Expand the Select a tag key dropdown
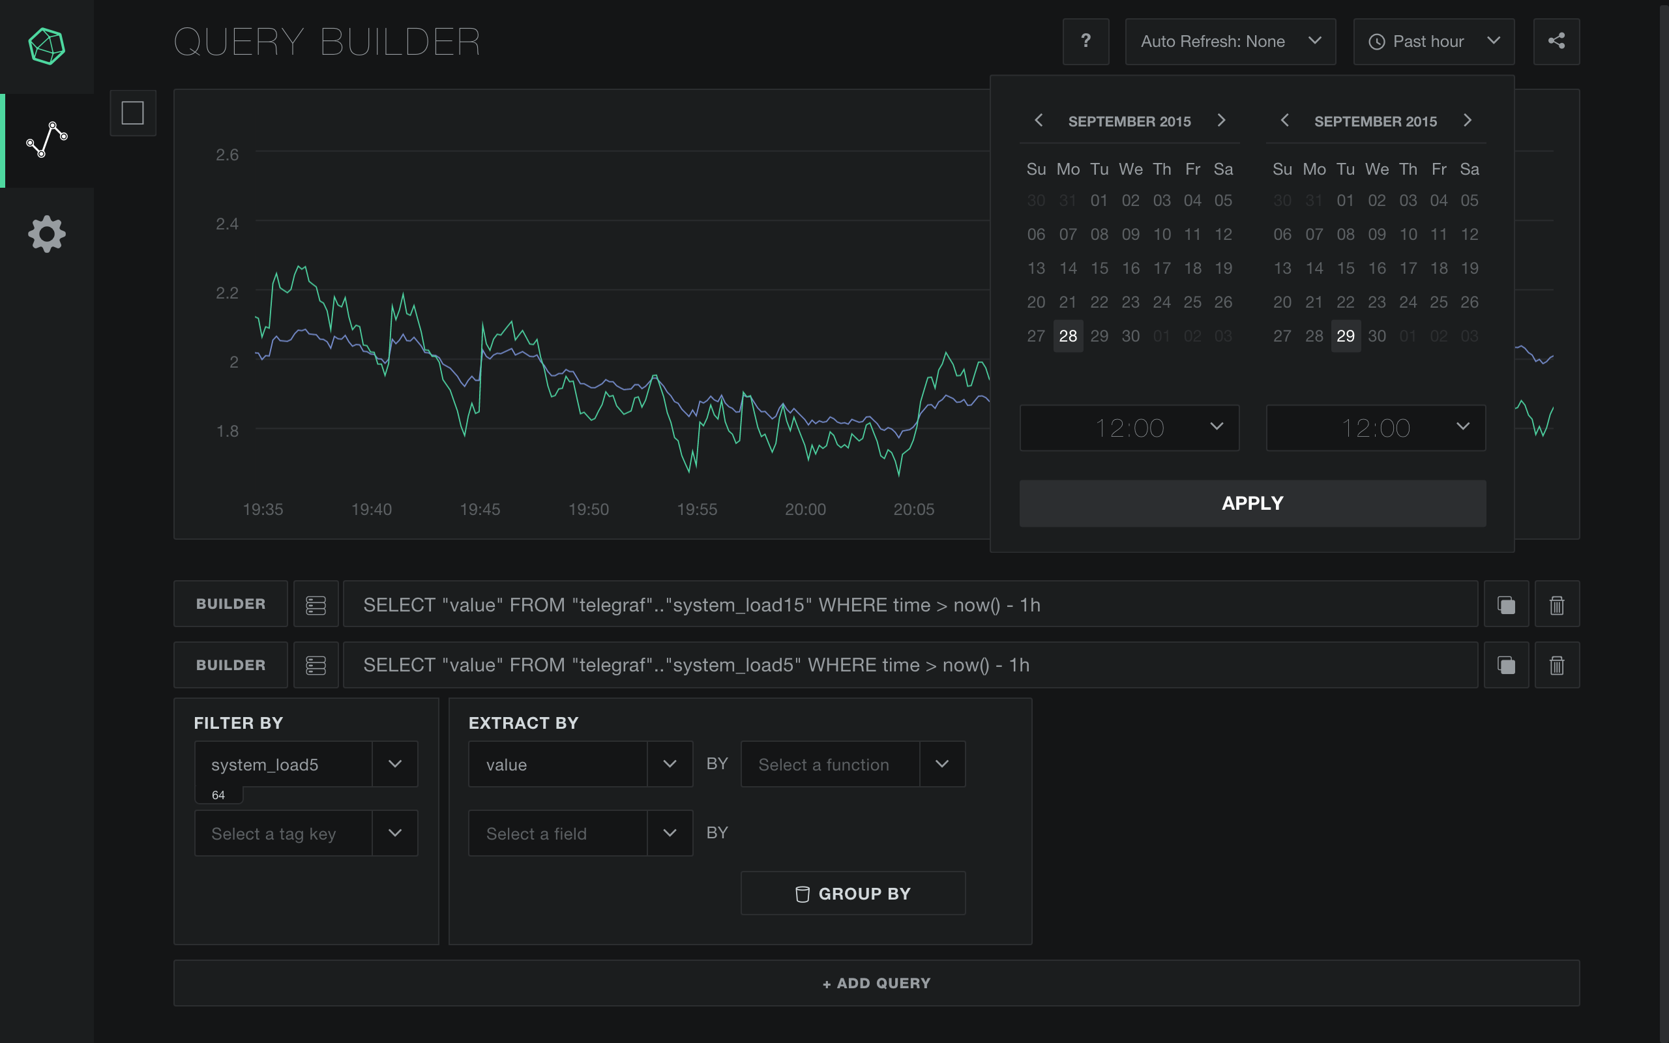Viewport: 1669px width, 1043px height. coord(306,833)
